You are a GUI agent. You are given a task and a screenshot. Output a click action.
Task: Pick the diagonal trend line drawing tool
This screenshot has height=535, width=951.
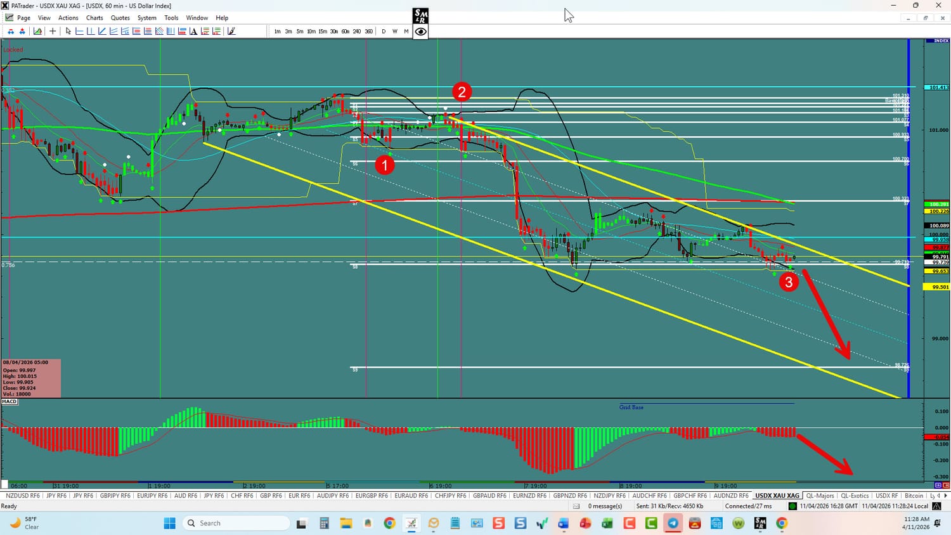[102, 31]
